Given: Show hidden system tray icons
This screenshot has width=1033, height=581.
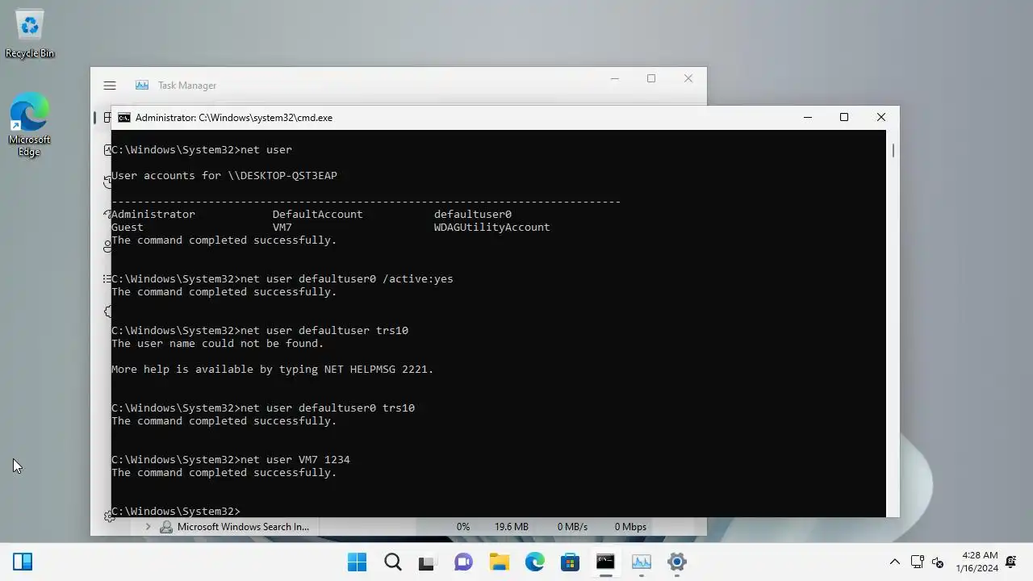Looking at the screenshot, I should [894, 562].
